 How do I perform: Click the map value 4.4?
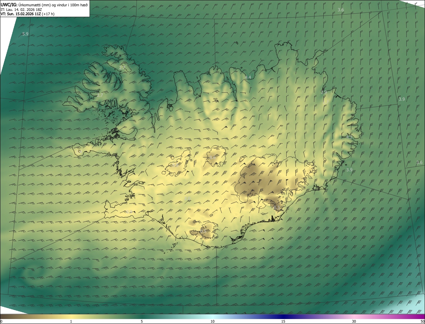pyautogui.click(x=248, y=77)
